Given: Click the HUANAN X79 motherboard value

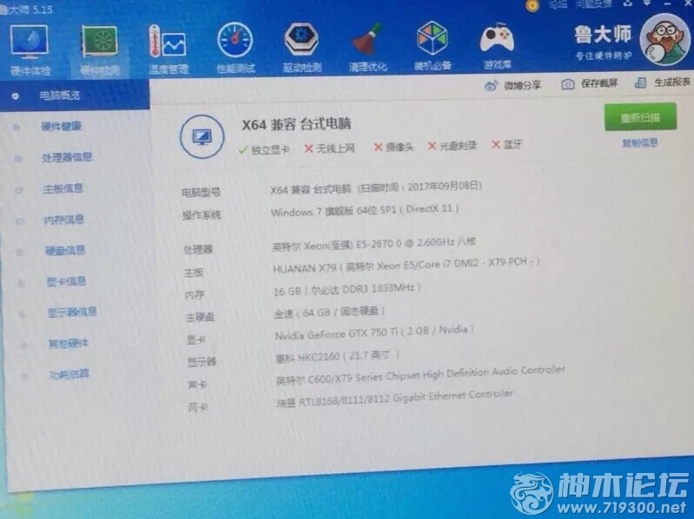Looking at the screenshot, I should [x=406, y=266].
